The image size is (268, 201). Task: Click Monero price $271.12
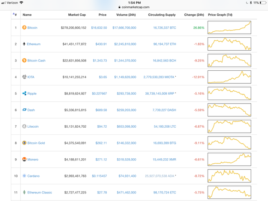(101, 160)
